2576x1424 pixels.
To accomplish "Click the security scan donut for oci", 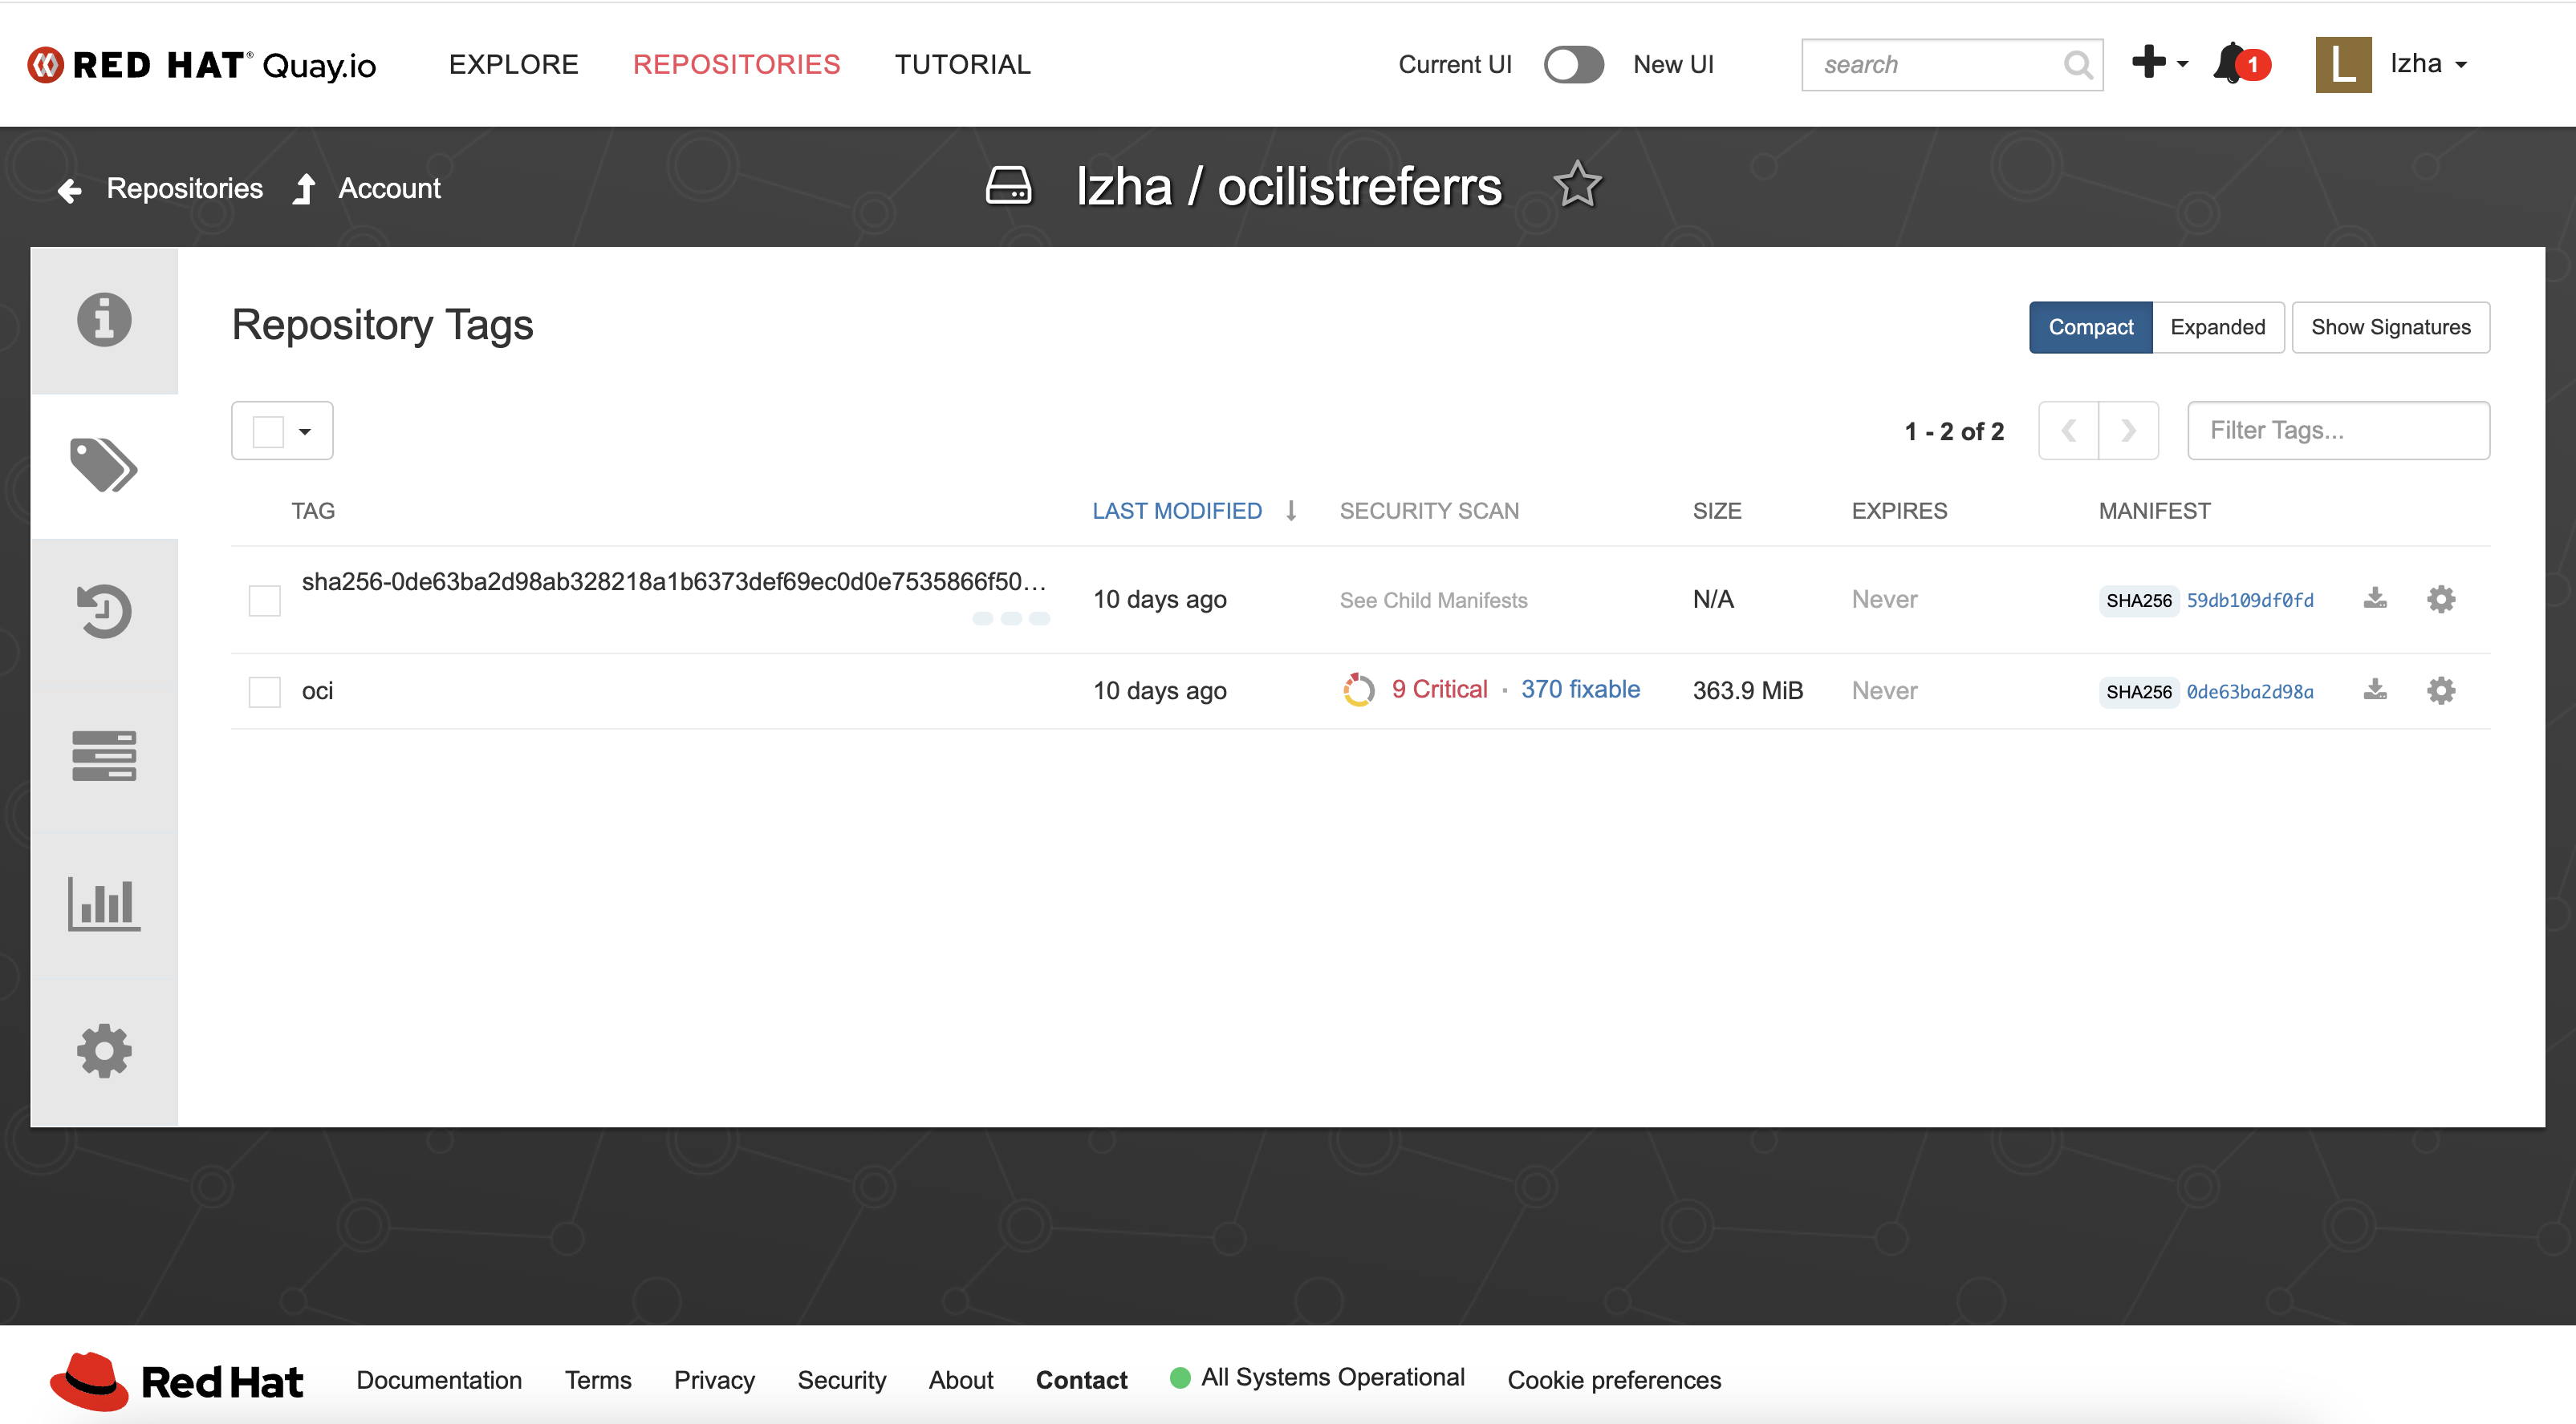I will click(x=1358, y=690).
